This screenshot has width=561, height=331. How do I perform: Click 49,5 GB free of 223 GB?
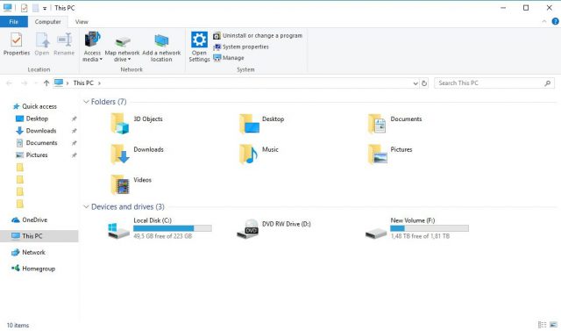click(x=163, y=236)
